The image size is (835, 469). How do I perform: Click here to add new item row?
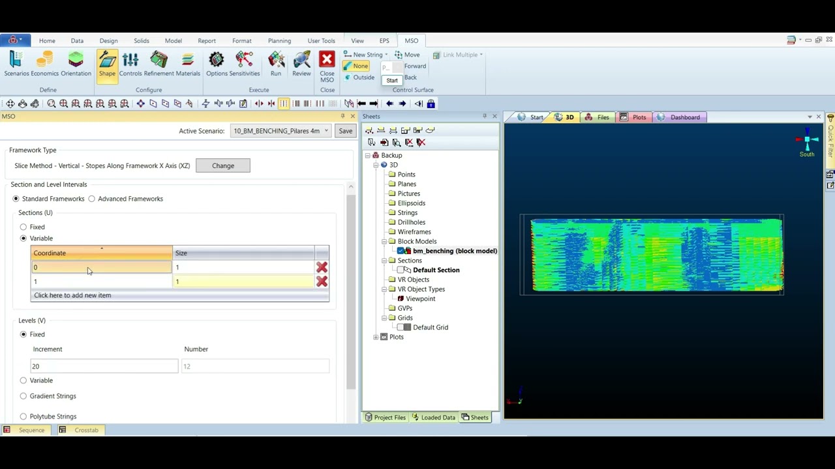point(179,295)
